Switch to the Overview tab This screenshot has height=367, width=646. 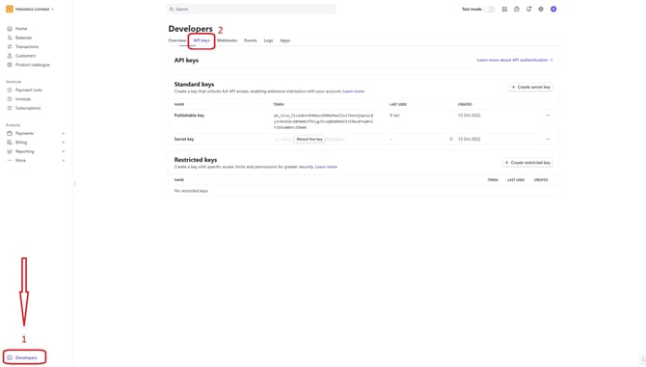coord(177,40)
